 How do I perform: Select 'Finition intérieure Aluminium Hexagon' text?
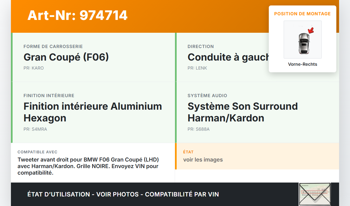(93, 112)
